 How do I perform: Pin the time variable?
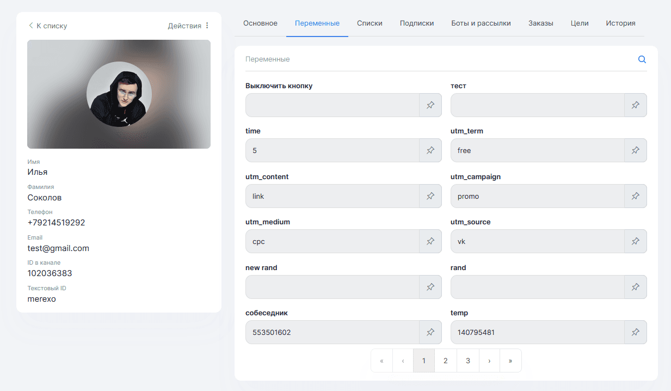click(430, 150)
